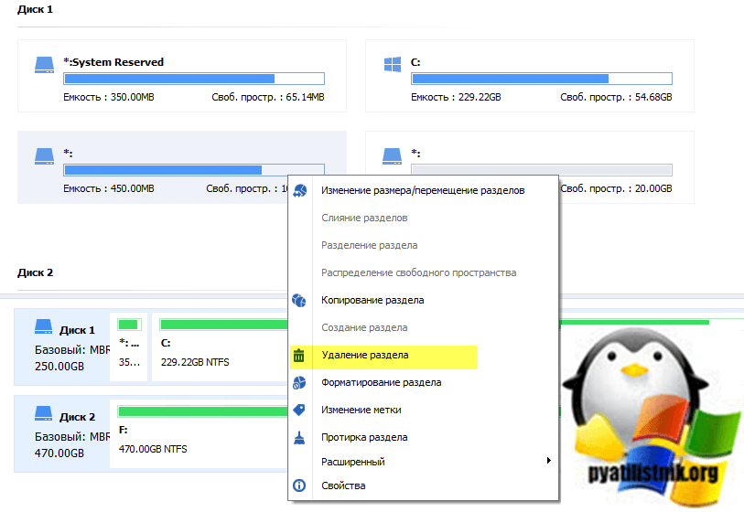Click the Диск 1 heading at the top
Image resolution: width=744 pixels, height=512 pixels.
click(x=35, y=9)
